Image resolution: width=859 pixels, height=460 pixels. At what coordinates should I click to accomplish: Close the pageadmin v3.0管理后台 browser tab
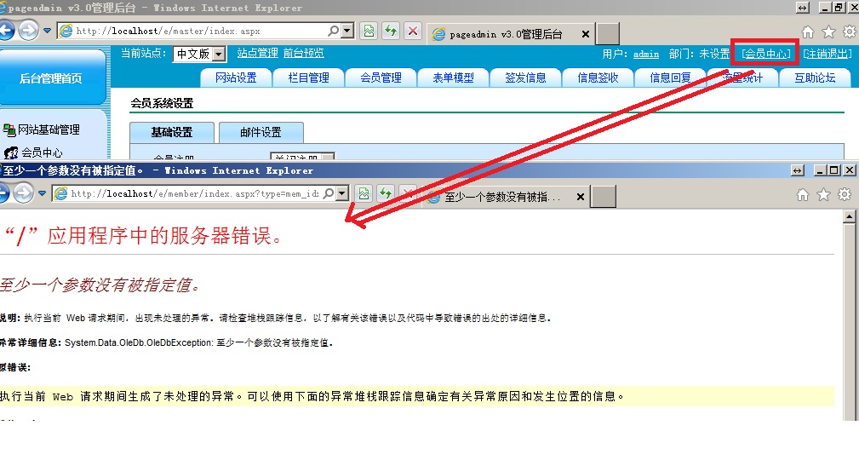point(585,34)
